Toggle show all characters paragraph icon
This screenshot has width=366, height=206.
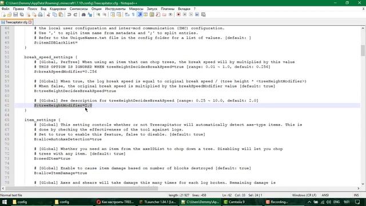133,14
